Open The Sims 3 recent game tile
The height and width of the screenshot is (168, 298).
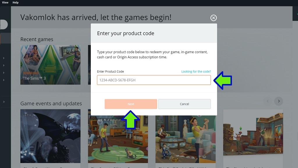pos(50,65)
